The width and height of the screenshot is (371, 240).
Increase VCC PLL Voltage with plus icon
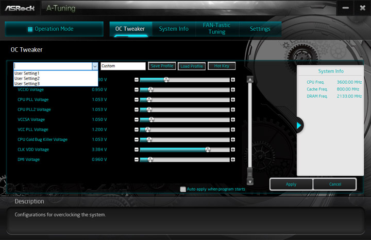[233, 130]
